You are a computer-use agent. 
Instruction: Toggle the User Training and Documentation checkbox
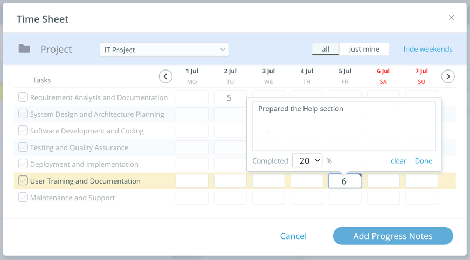(x=23, y=181)
